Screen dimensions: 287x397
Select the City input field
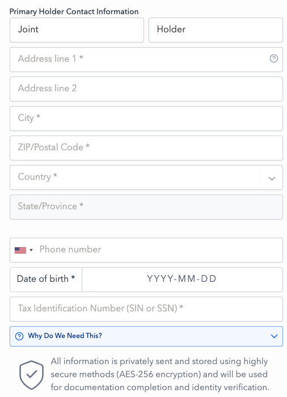(x=146, y=119)
